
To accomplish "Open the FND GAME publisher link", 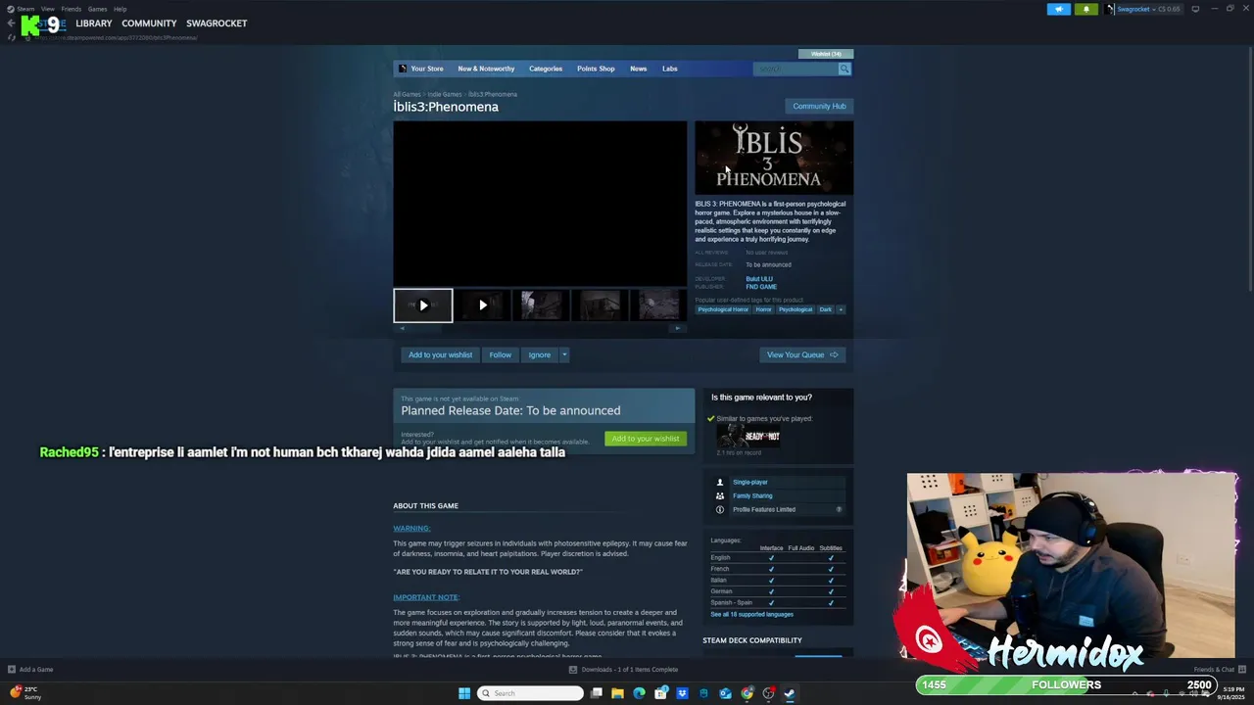I will click(x=761, y=287).
